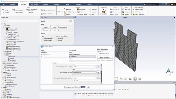Open the Results ribbon tab
This screenshot has width=176, height=99.
56,4
